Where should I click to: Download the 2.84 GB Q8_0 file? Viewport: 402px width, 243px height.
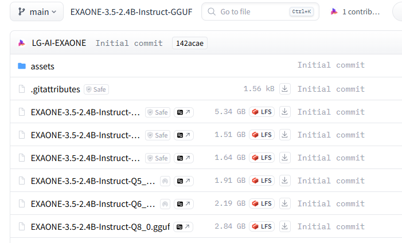(284, 226)
